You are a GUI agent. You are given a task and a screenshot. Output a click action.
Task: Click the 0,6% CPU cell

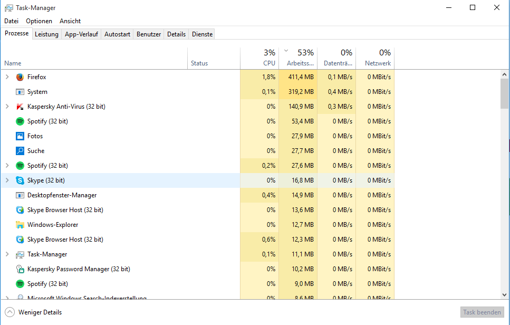point(259,240)
